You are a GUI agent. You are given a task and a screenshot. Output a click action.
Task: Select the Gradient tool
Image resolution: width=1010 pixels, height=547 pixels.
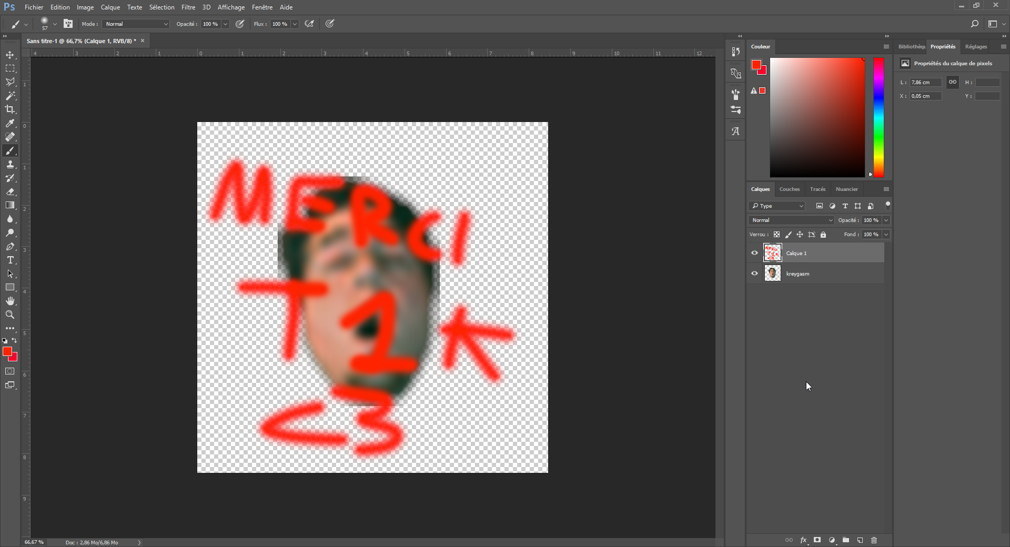[10, 206]
